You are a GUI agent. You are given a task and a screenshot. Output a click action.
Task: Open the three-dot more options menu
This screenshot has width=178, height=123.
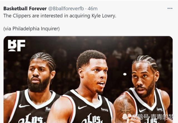(x=170, y=8)
